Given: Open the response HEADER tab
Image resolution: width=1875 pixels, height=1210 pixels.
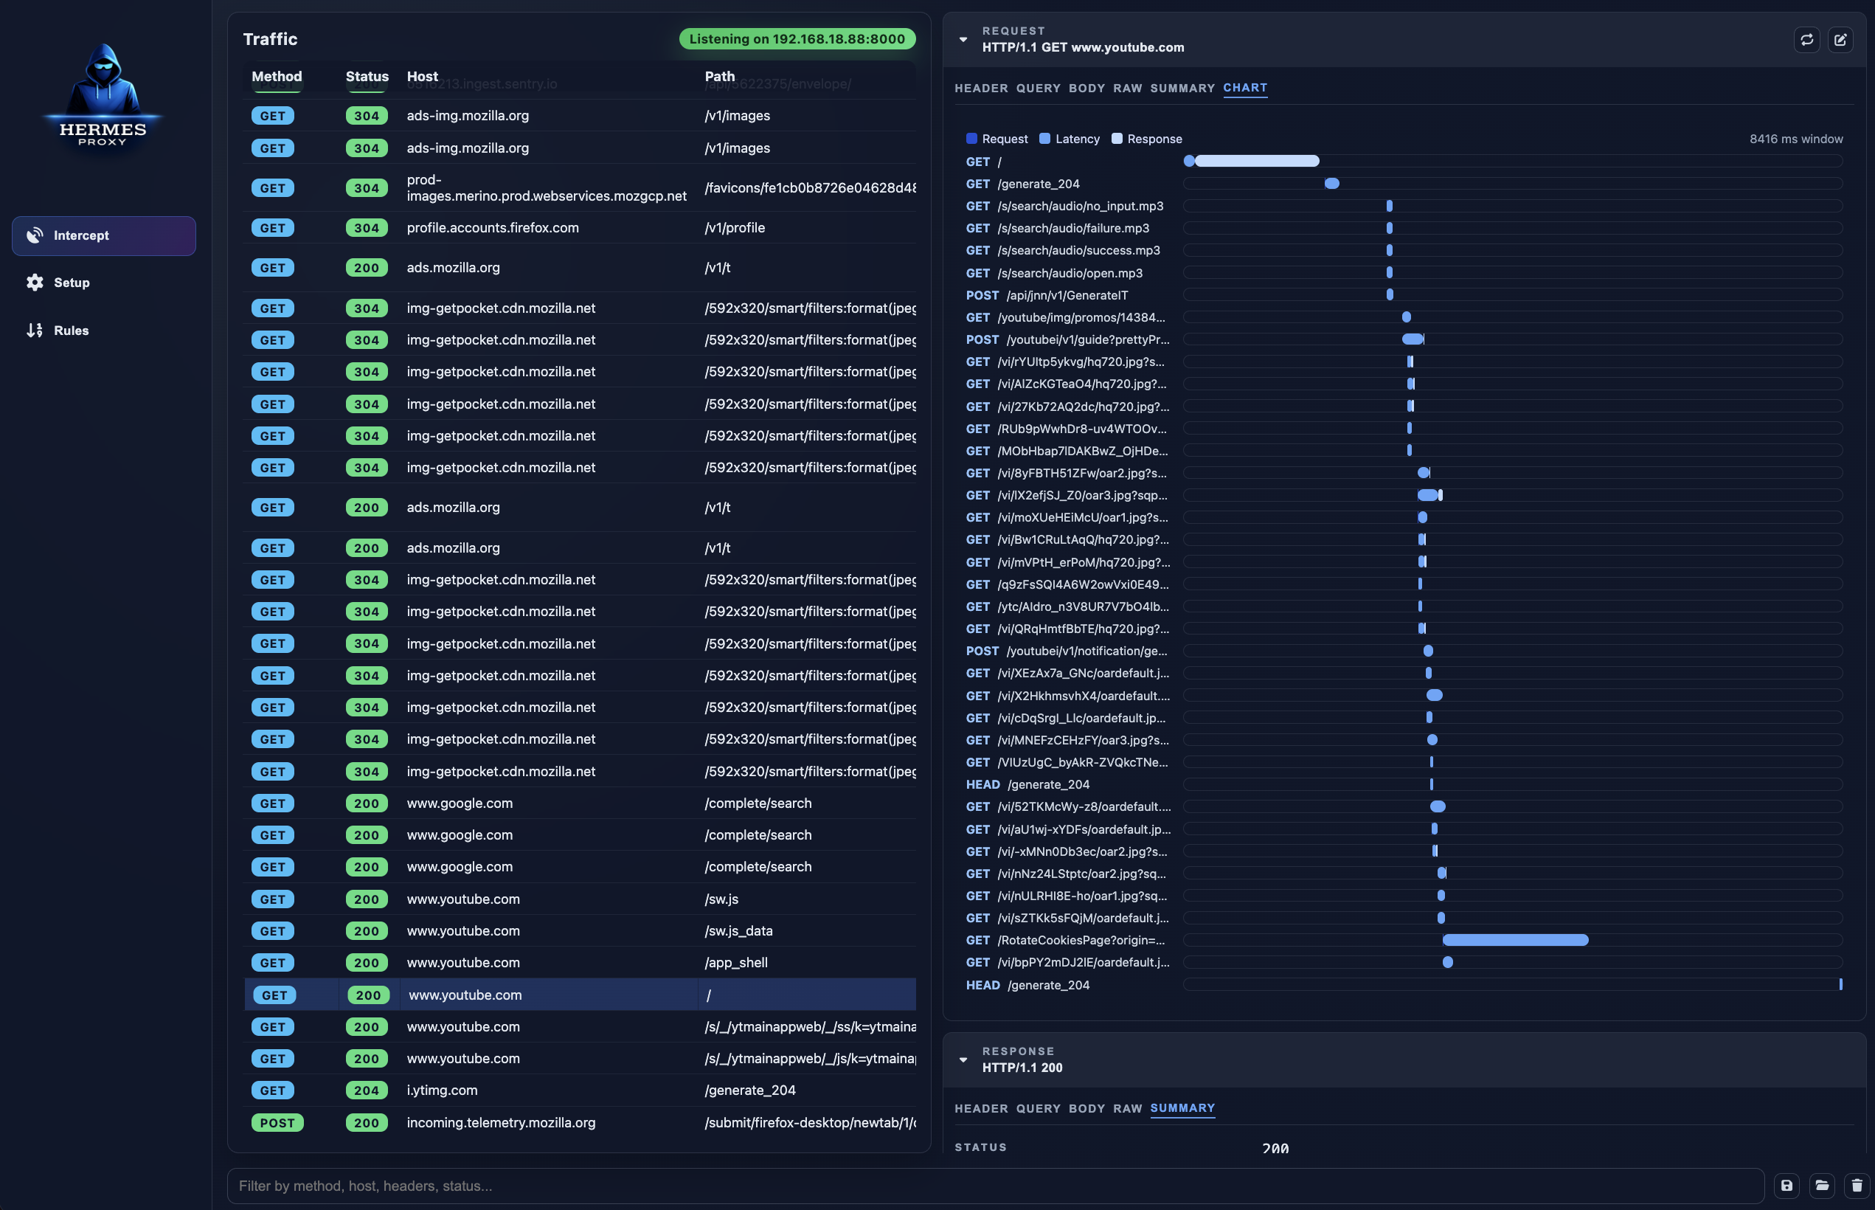Looking at the screenshot, I should tap(981, 1108).
